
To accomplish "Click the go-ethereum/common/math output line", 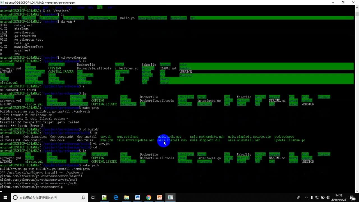I will click(x=39, y=183).
